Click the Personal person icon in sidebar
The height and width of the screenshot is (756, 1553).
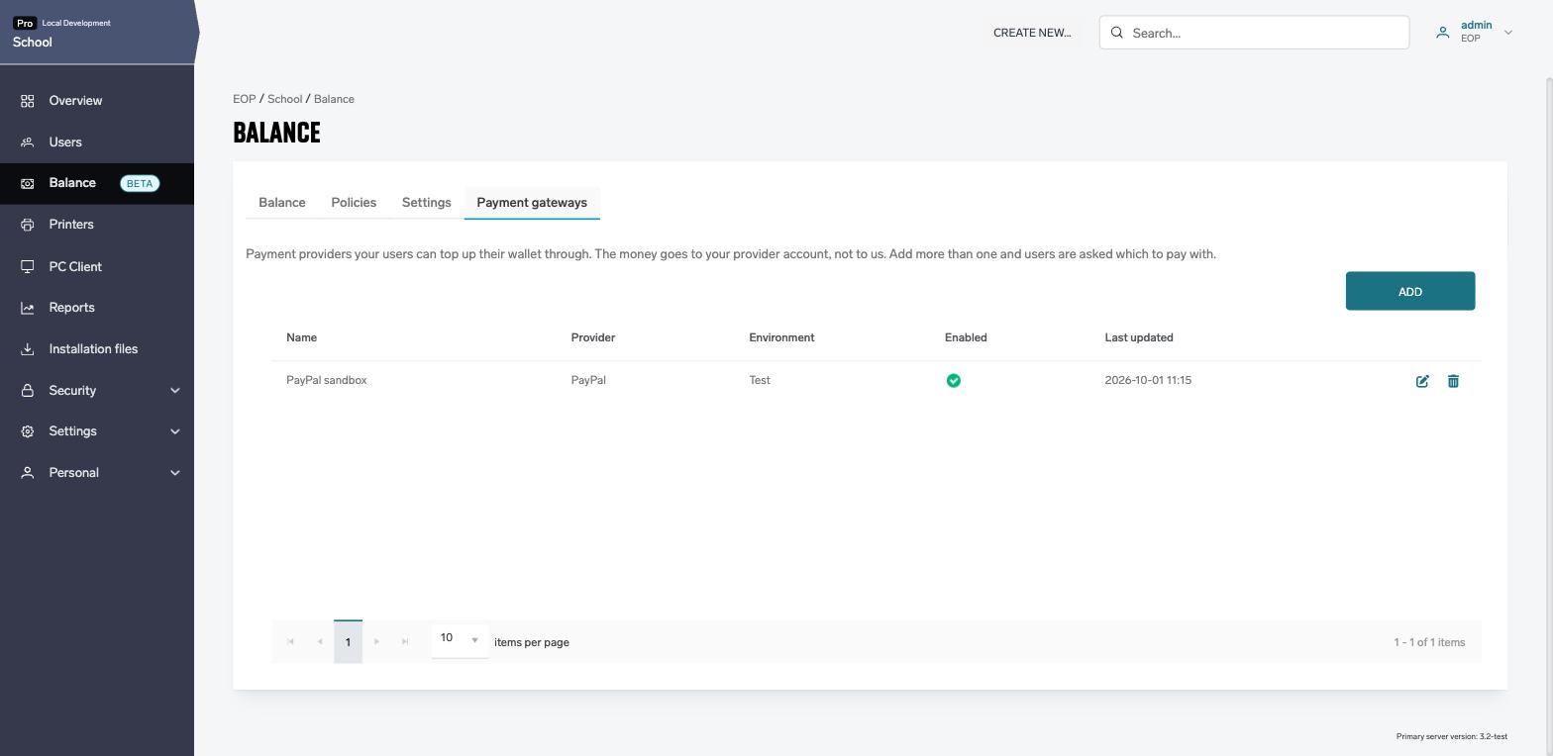(28, 473)
